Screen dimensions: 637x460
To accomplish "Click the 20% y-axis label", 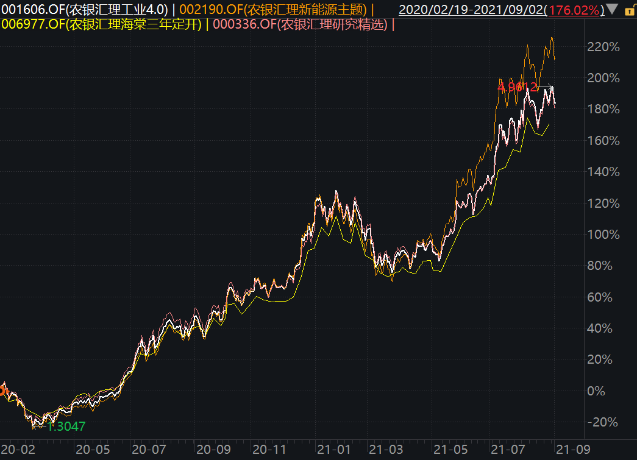I will click(600, 359).
